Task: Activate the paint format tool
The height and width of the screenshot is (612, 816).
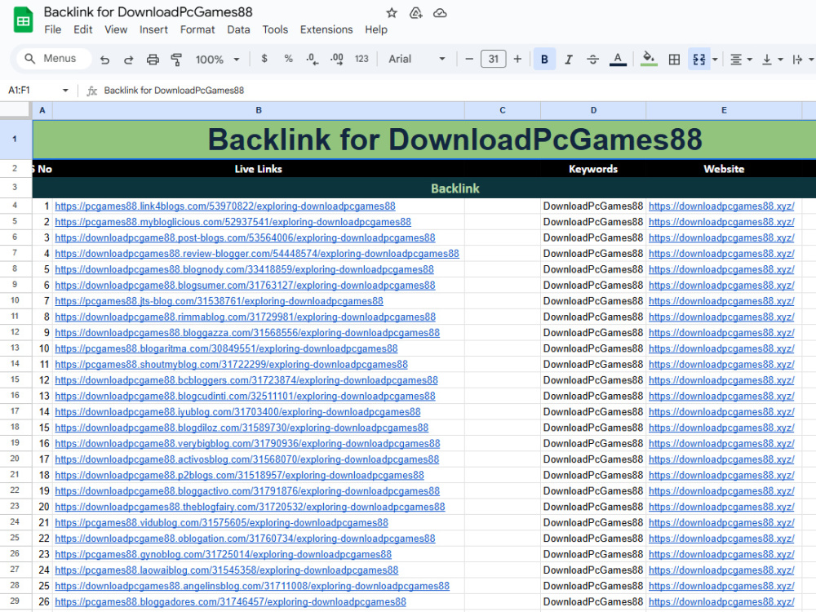Action: (176, 60)
